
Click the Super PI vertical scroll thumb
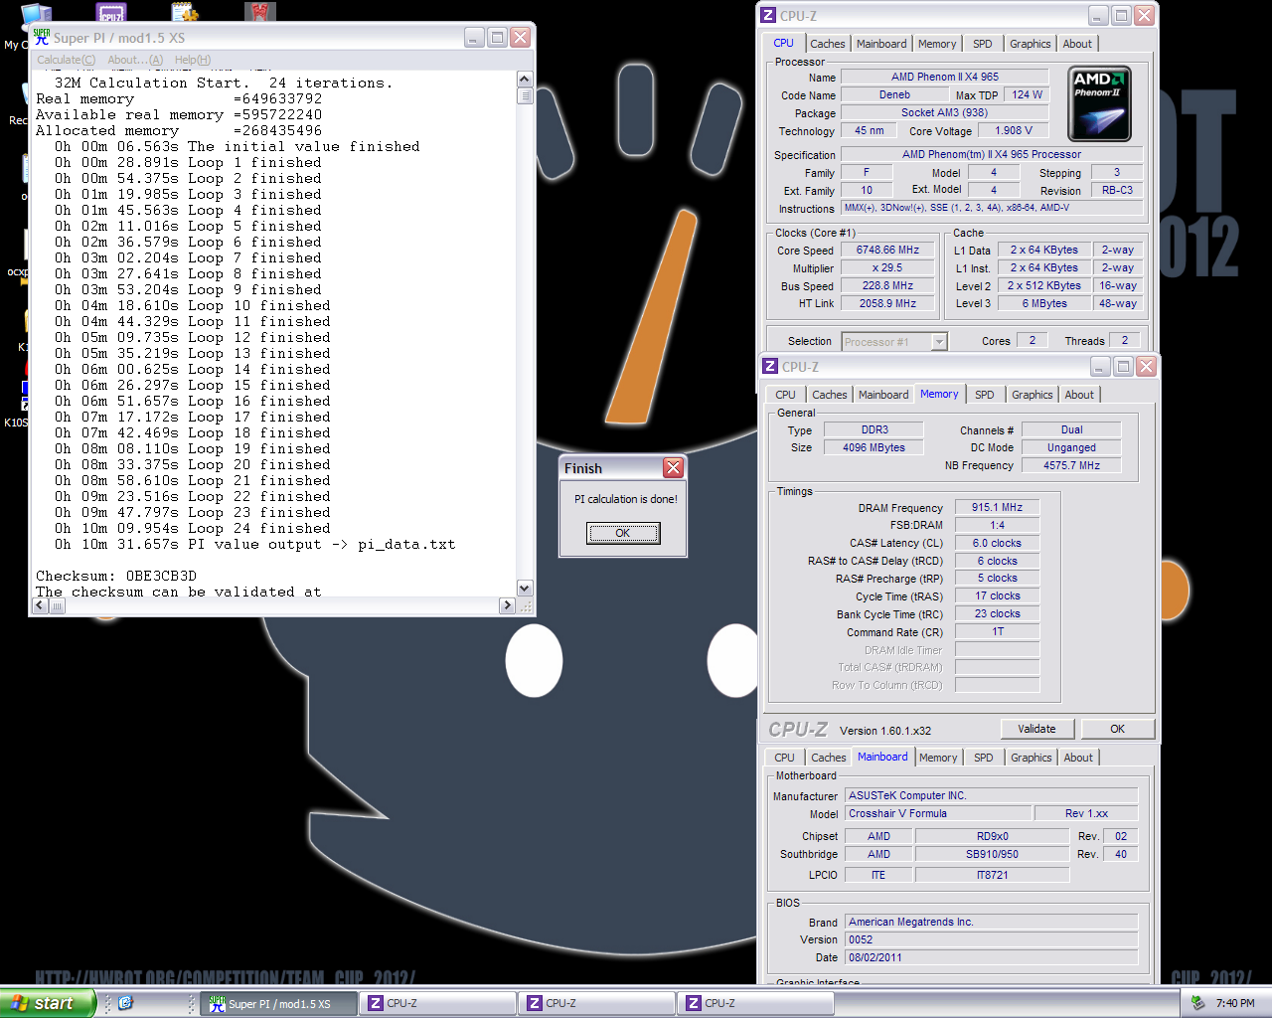tap(525, 96)
